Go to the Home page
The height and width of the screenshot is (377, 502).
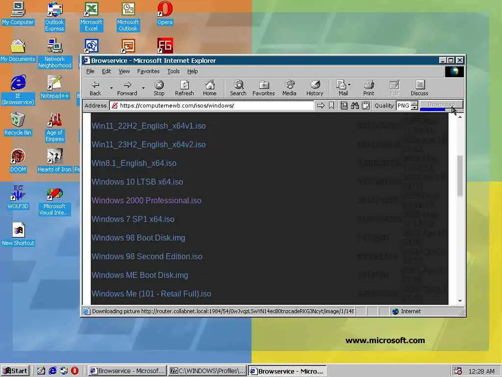pos(210,88)
